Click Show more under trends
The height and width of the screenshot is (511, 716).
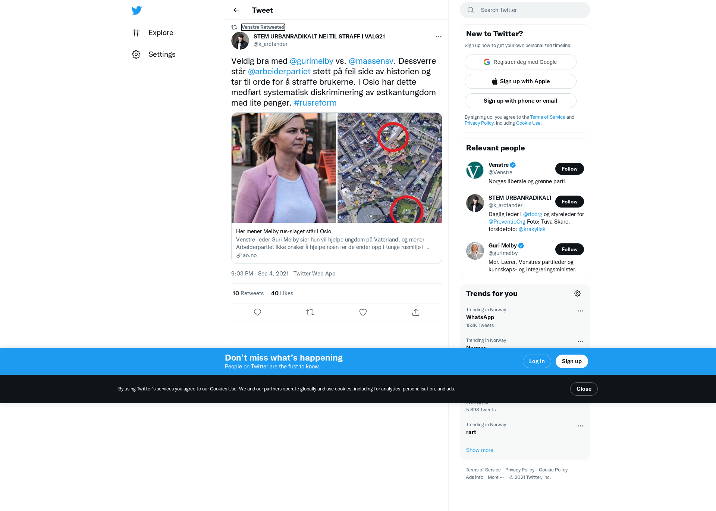point(480,450)
